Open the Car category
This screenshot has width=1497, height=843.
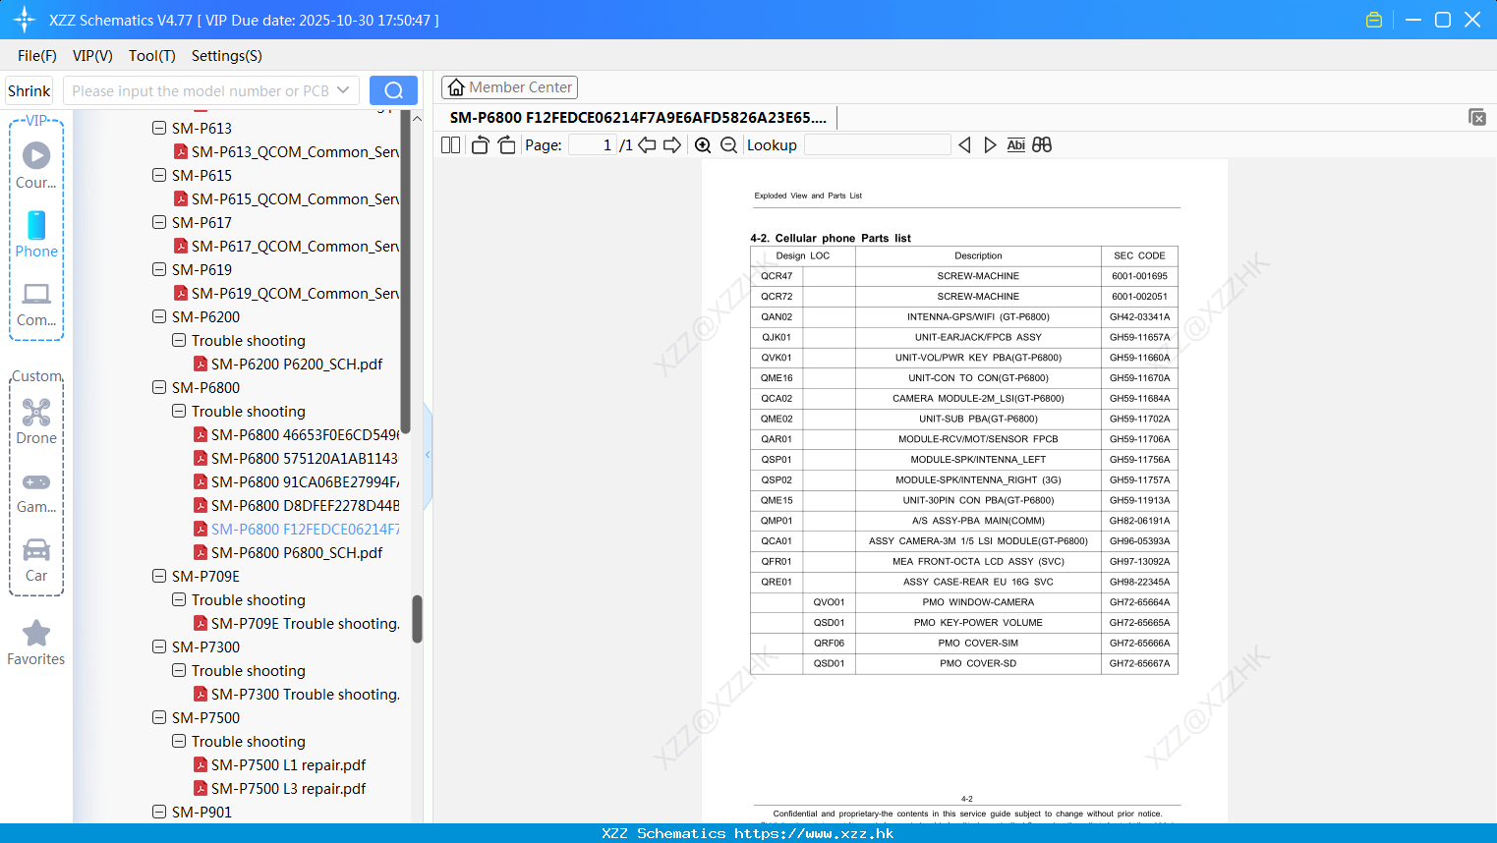click(x=36, y=559)
